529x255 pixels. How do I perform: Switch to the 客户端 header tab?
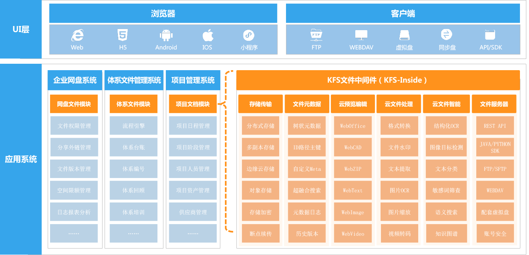[403, 14]
